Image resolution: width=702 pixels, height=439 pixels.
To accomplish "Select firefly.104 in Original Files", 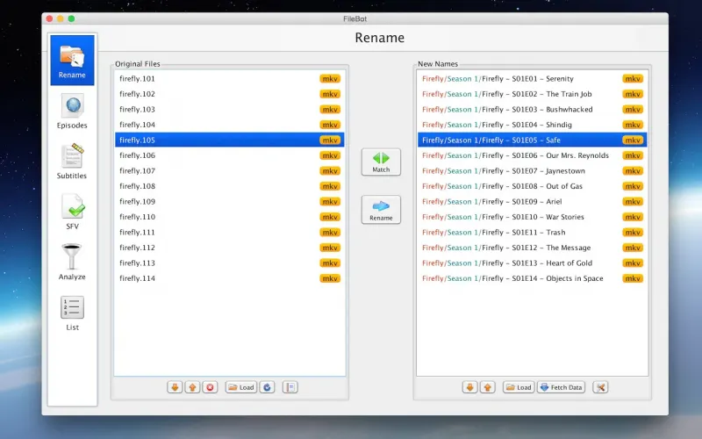I will pos(230,125).
